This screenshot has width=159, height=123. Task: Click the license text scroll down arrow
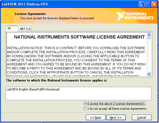pyautogui.click(x=149, y=74)
